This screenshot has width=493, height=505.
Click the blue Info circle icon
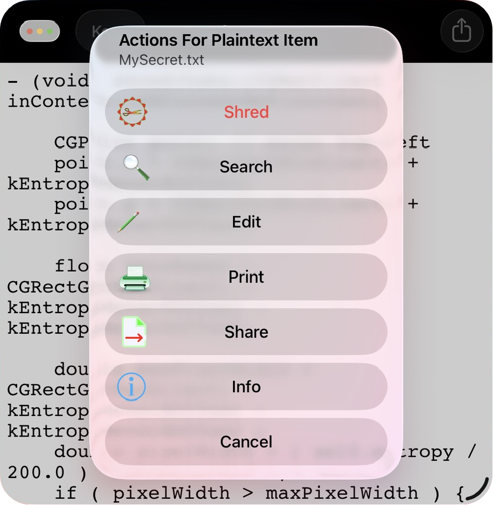(x=131, y=387)
